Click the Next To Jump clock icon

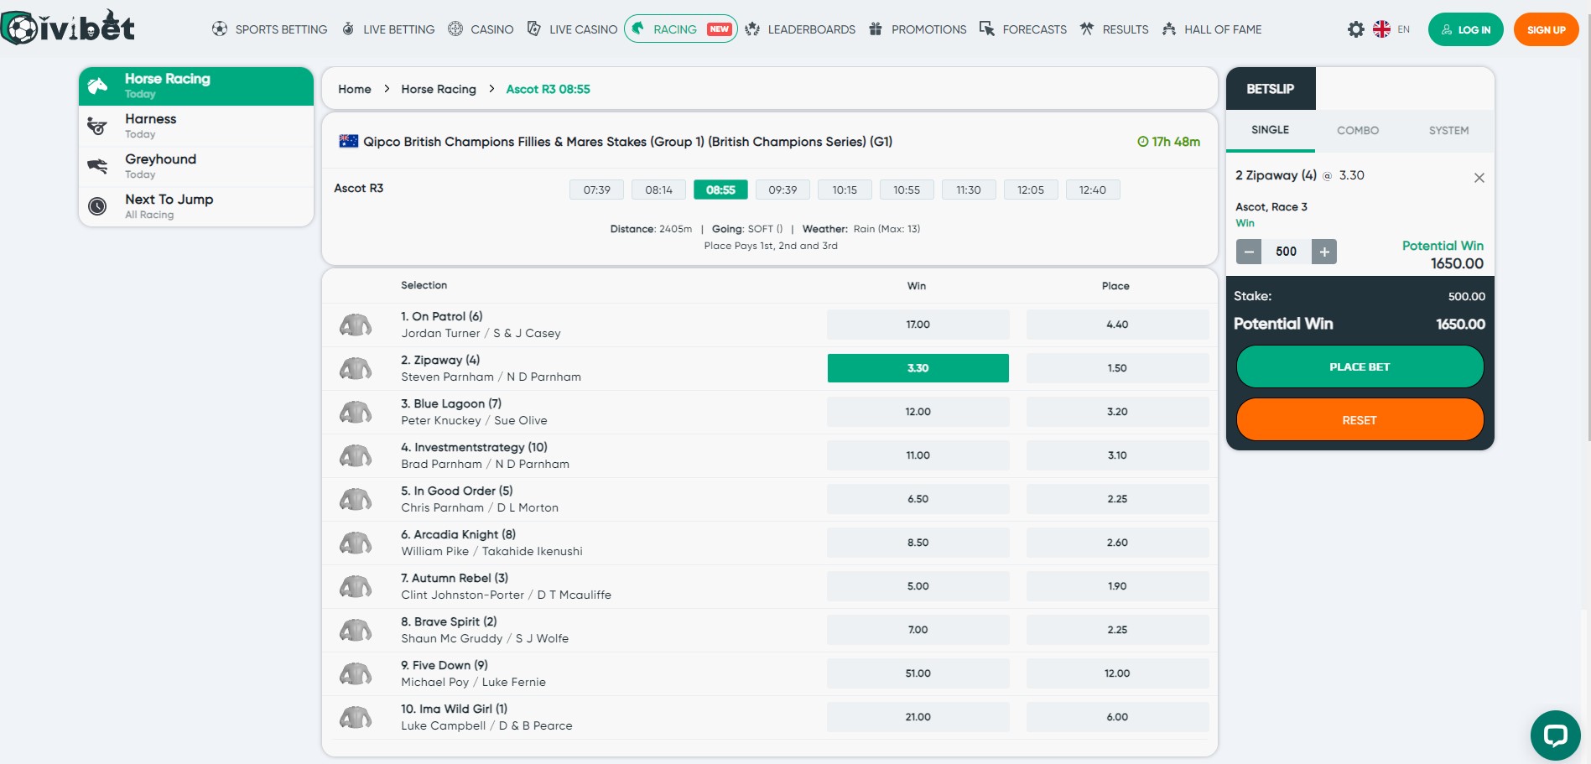[x=97, y=206]
